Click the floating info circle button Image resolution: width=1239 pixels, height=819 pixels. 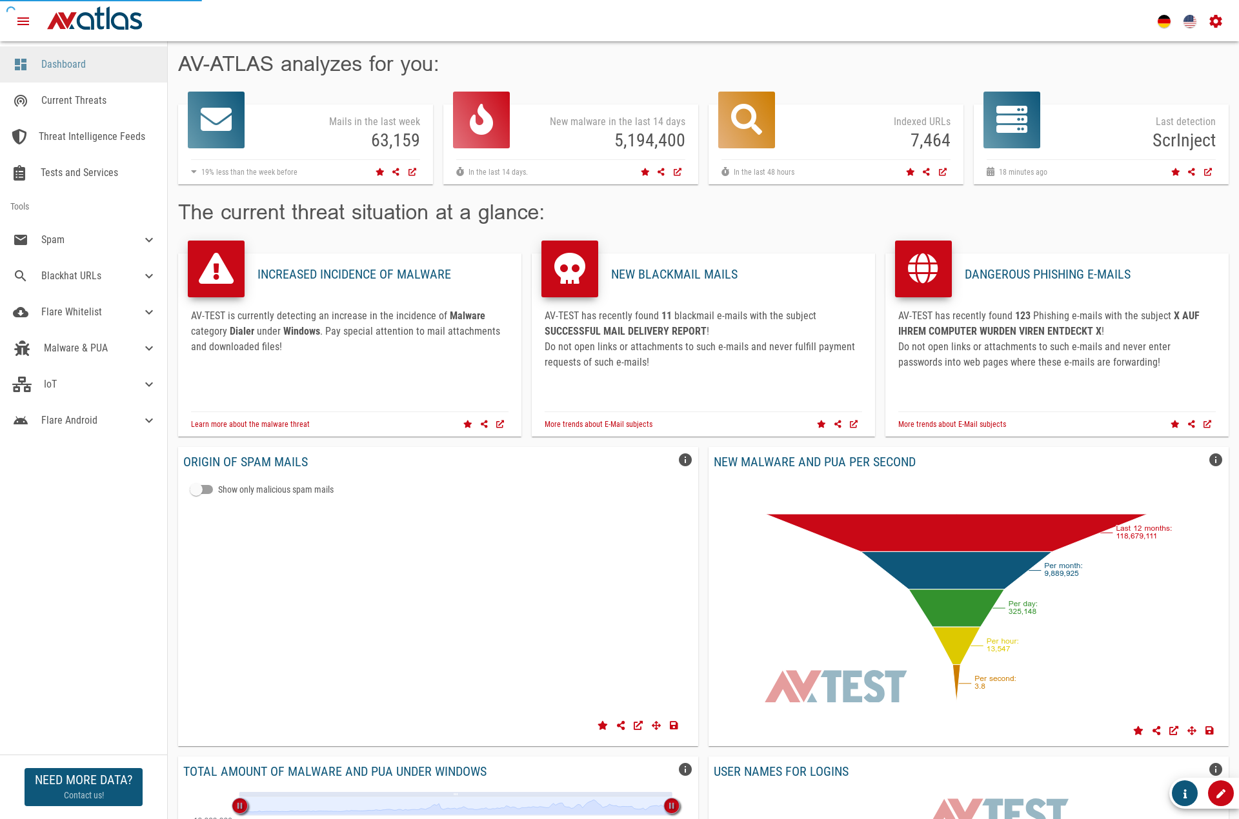coord(1184,794)
